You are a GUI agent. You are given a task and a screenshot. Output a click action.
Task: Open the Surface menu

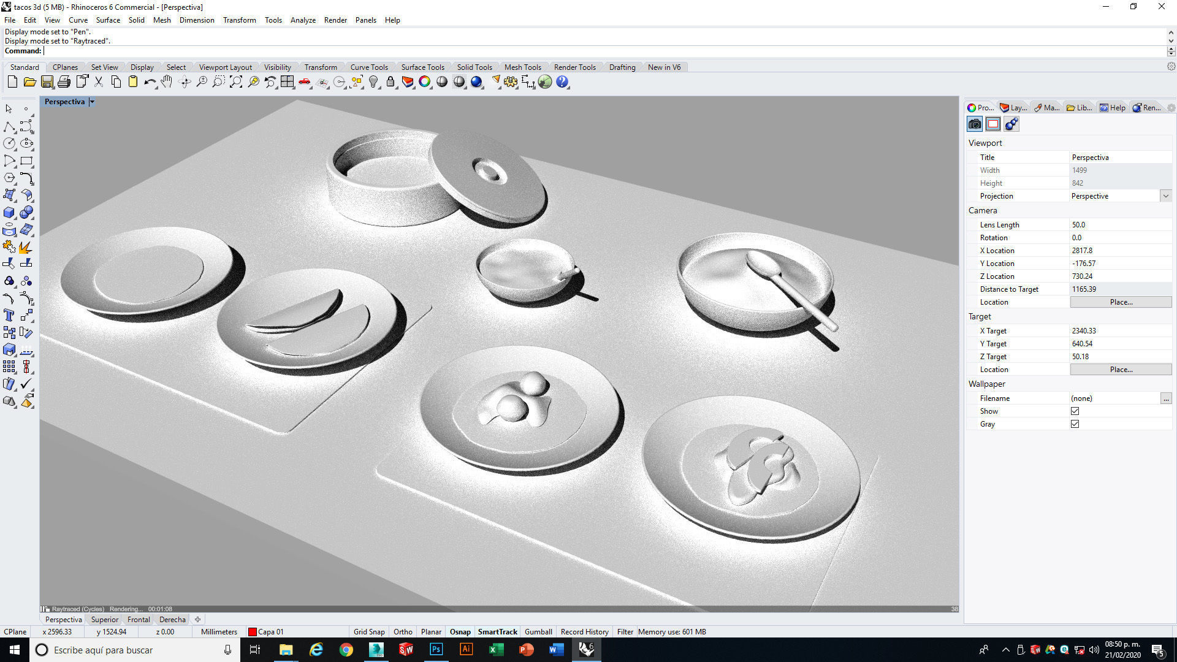(108, 20)
